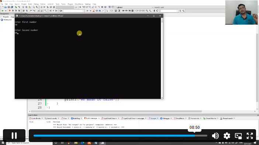The image size is (259, 145).
Task: Click the Find magnifier icon in toolbar
Action: [x=34, y=7]
